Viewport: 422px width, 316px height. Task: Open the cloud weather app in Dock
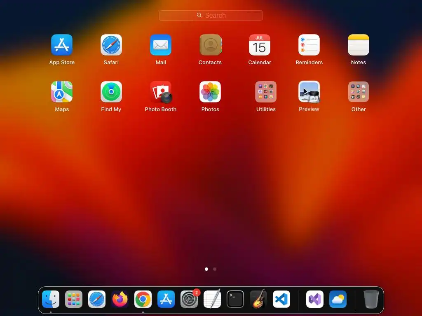coord(338,299)
